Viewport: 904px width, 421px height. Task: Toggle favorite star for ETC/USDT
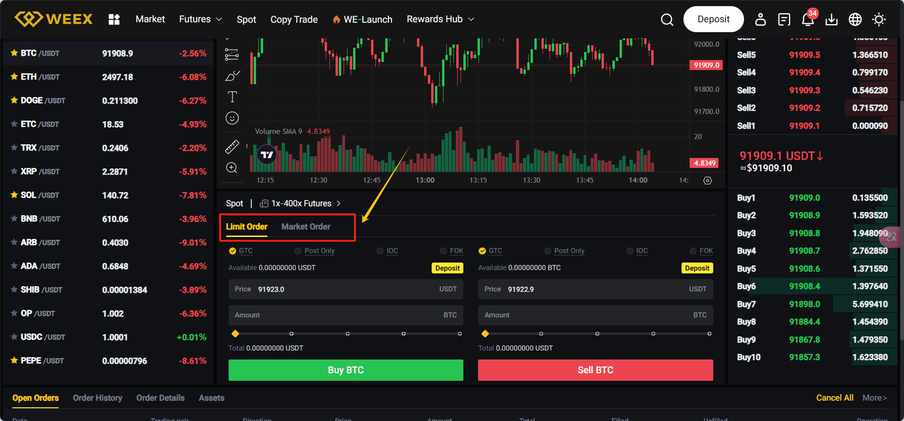14,124
